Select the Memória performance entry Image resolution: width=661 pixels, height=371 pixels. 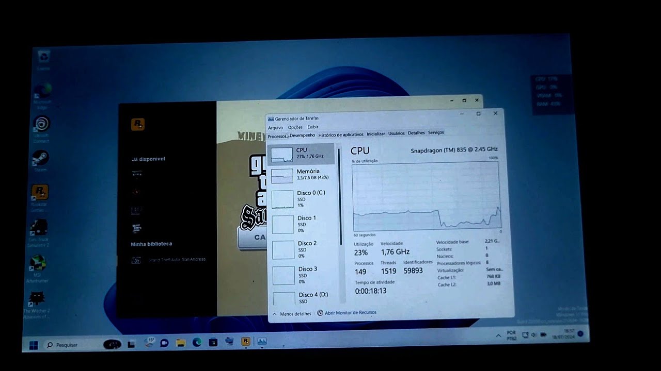[x=302, y=175]
